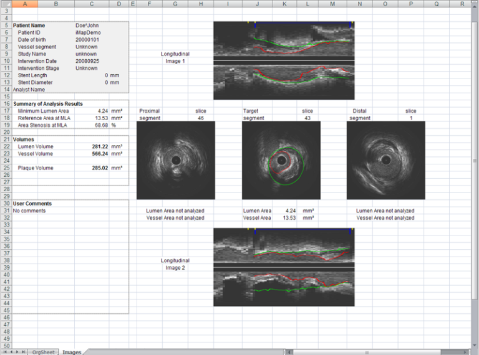Viewport: 479px width, 355px height.
Task: Select column J header
Action: 257,4
